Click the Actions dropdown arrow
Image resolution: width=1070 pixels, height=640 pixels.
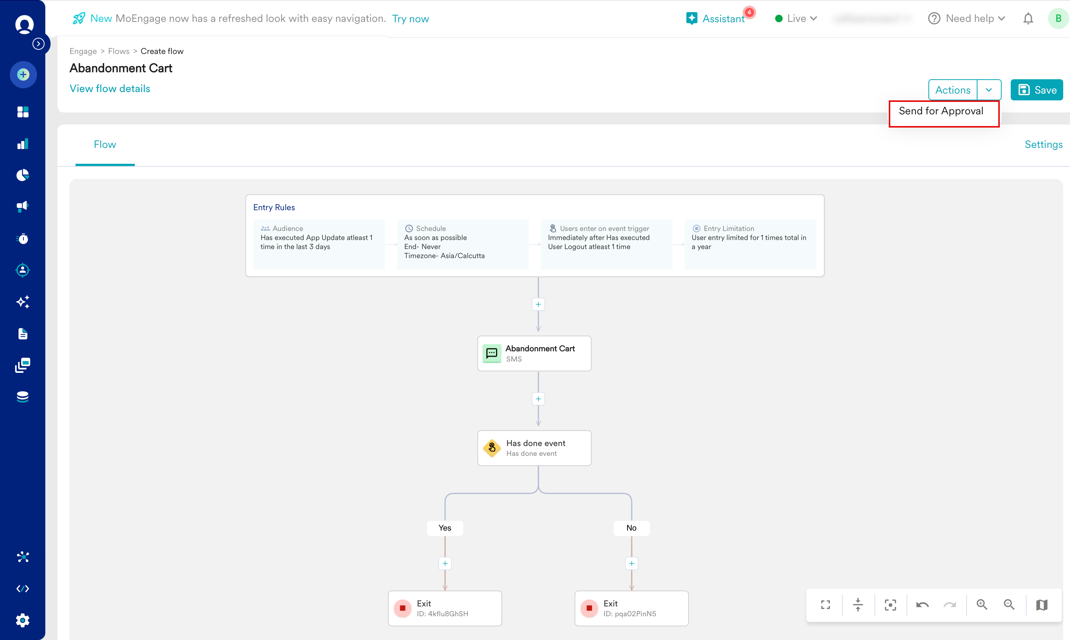[988, 90]
